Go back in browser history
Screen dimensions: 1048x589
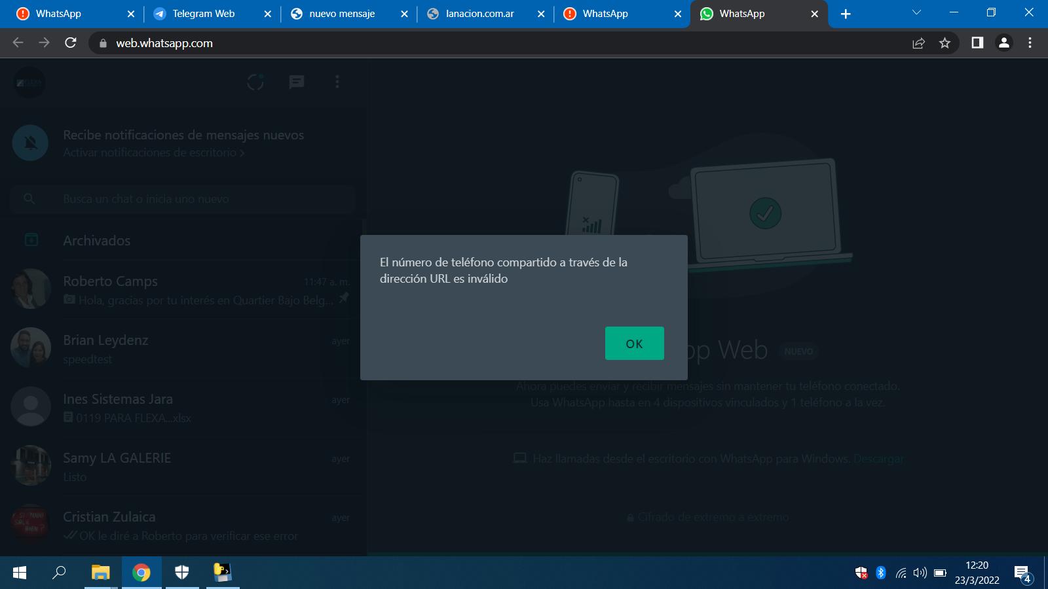18,43
